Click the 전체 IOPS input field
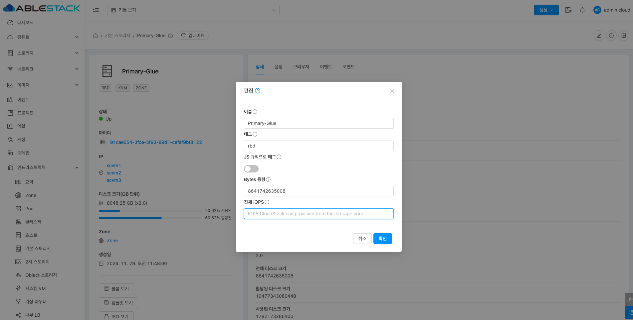This screenshot has height=320, width=633. (x=318, y=214)
